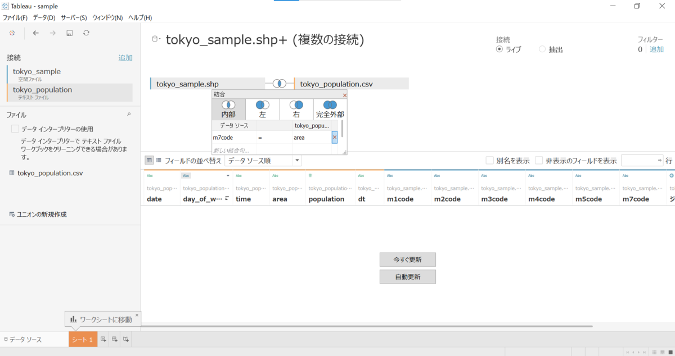
Task: Click the row count input field
Action: click(642, 160)
